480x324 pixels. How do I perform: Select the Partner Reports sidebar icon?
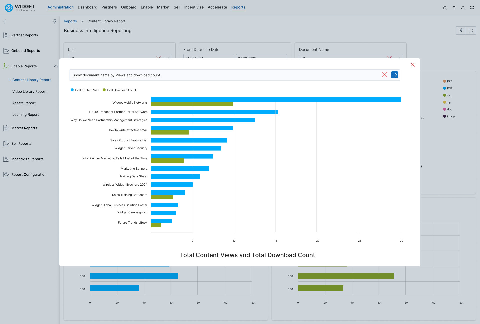(x=6, y=35)
